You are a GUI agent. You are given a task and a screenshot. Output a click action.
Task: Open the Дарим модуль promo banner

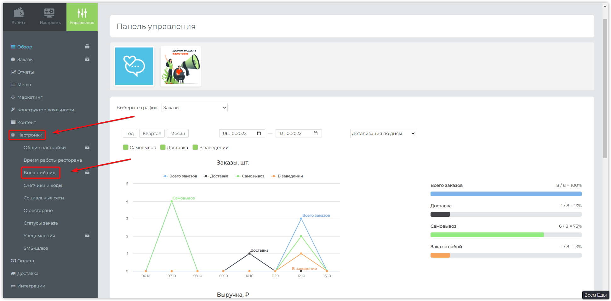pos(181,66)
